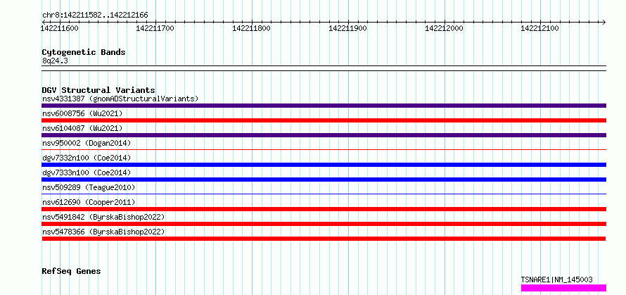Click the chr8:142211582..142212166 region label
The width and height of the screenshot is (626, 295).
(95, 15)
